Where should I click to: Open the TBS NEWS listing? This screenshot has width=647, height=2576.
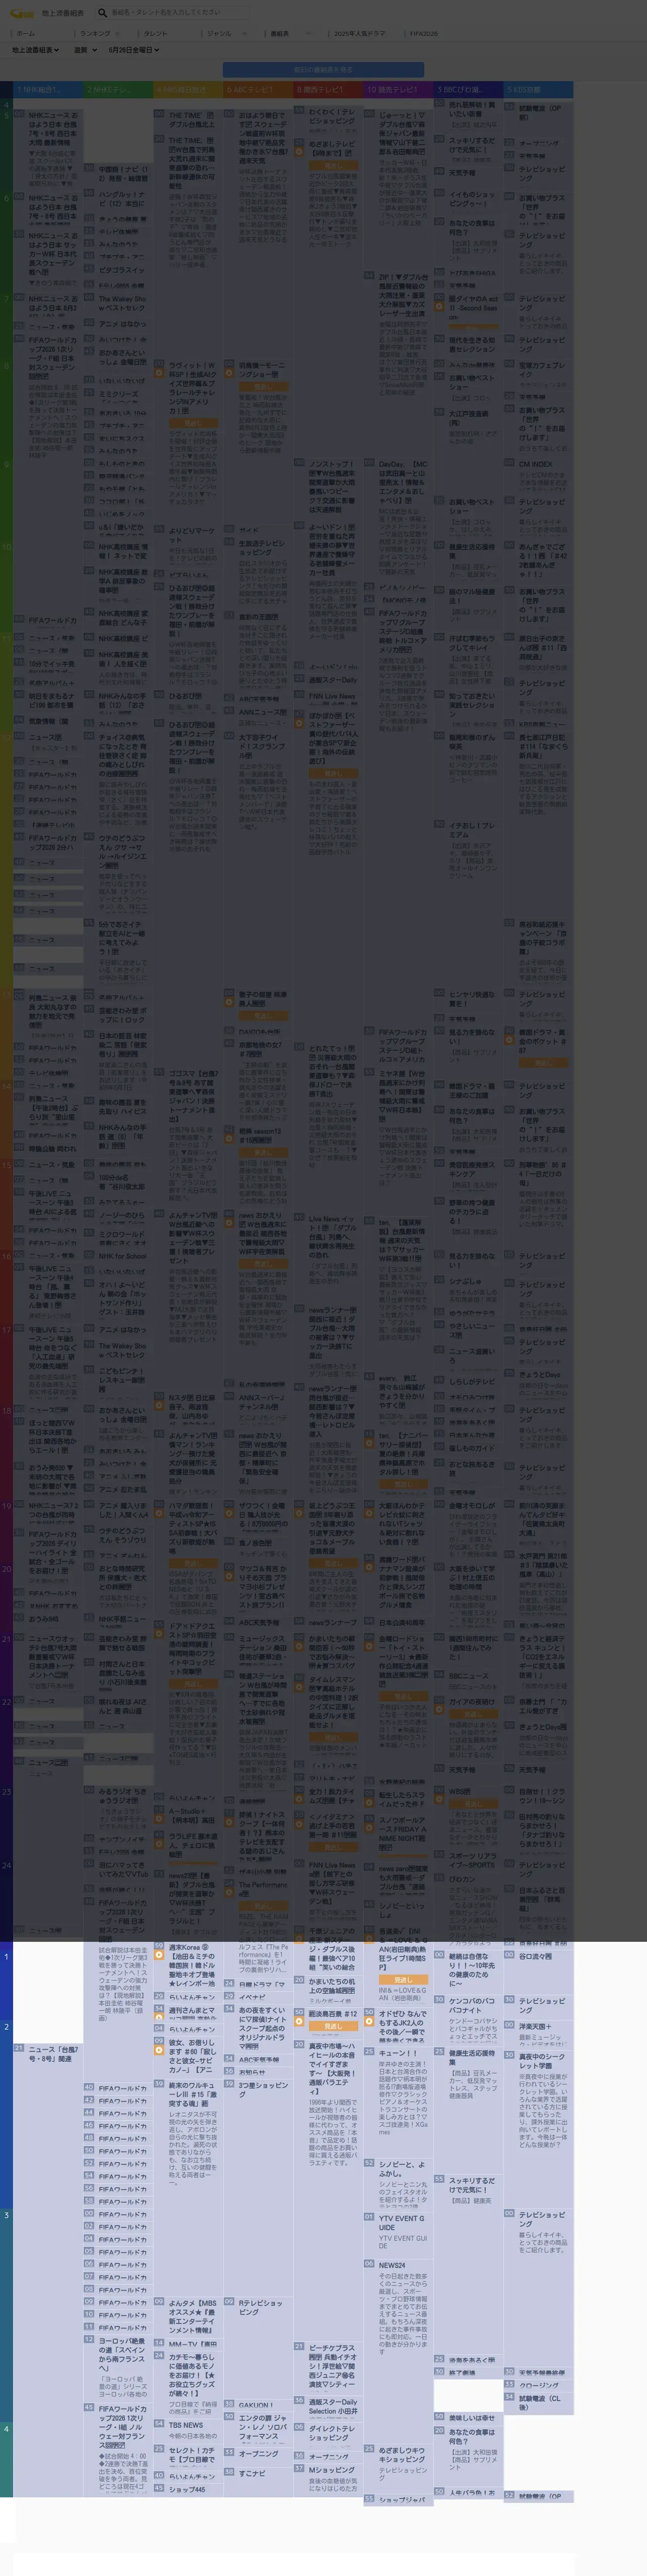click(x=186, y=2425)
